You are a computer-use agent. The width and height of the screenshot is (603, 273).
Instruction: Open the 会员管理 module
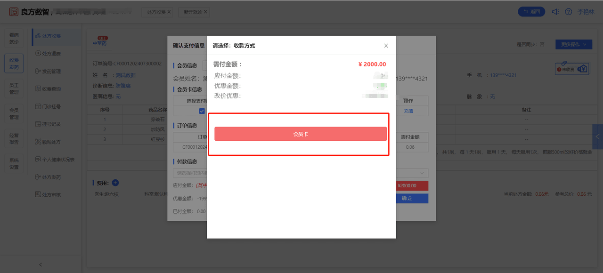(14, 113)
